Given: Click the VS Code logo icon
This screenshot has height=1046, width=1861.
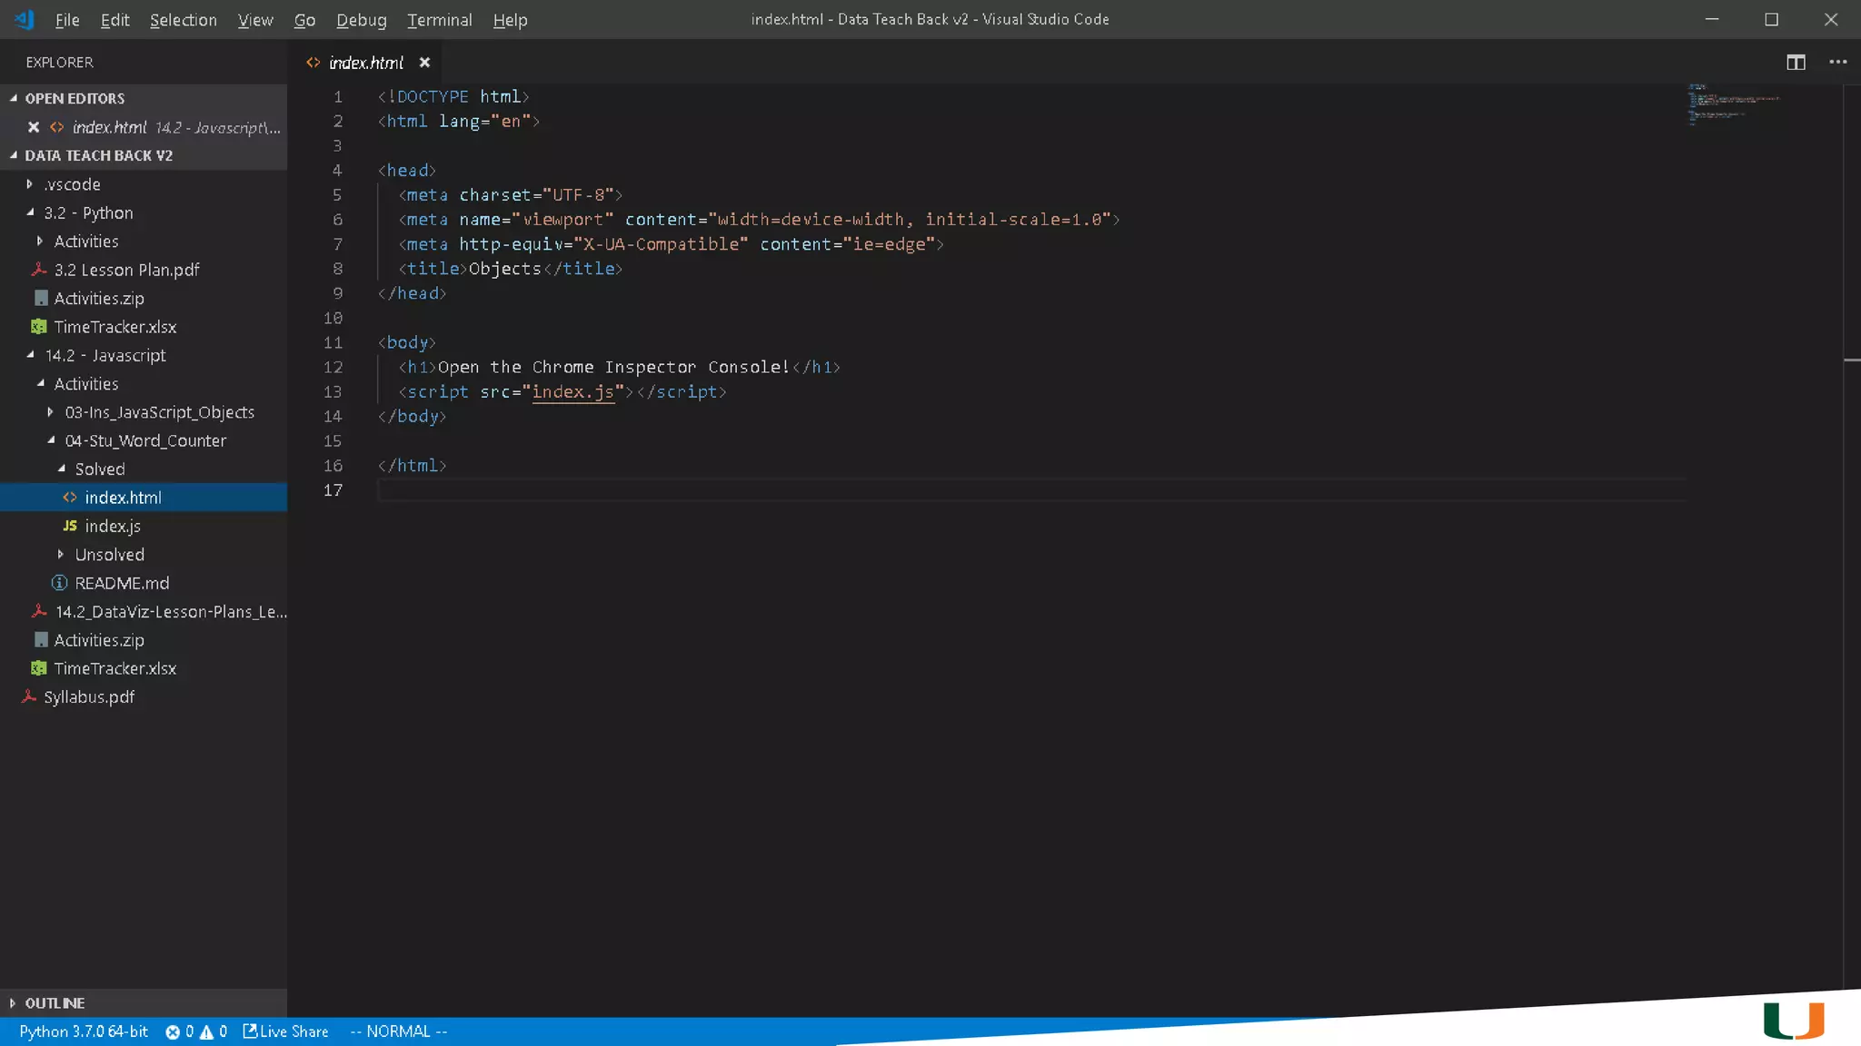Looking at the screenshot, I should pos(25,19).
